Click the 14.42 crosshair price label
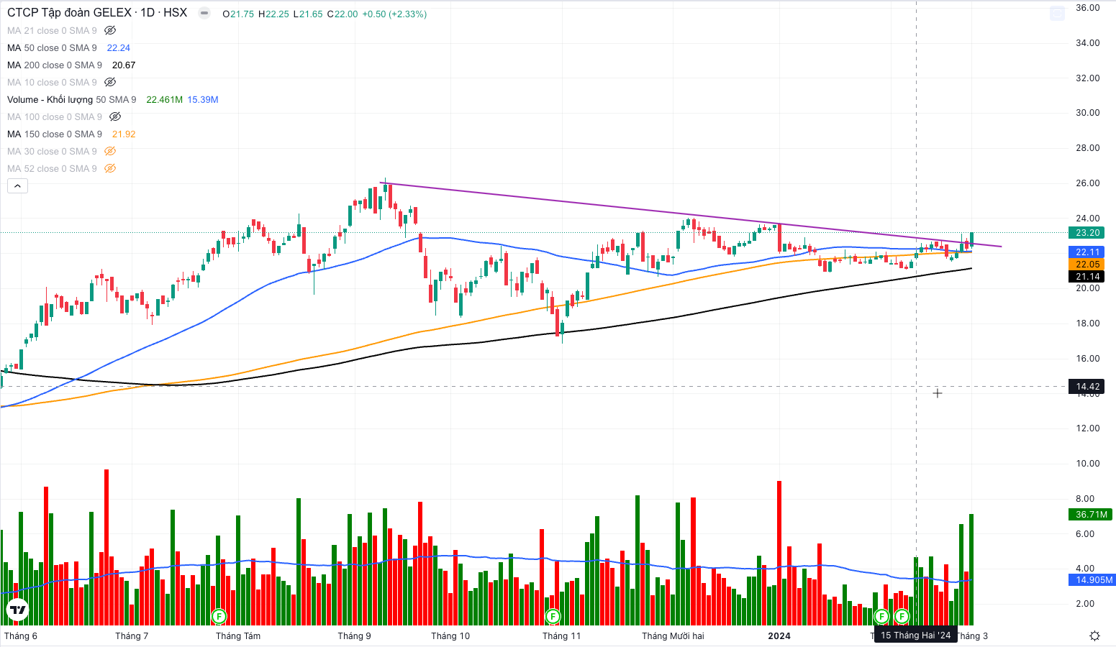Viewport: 1116px width, 647px height. [1087, 386]
